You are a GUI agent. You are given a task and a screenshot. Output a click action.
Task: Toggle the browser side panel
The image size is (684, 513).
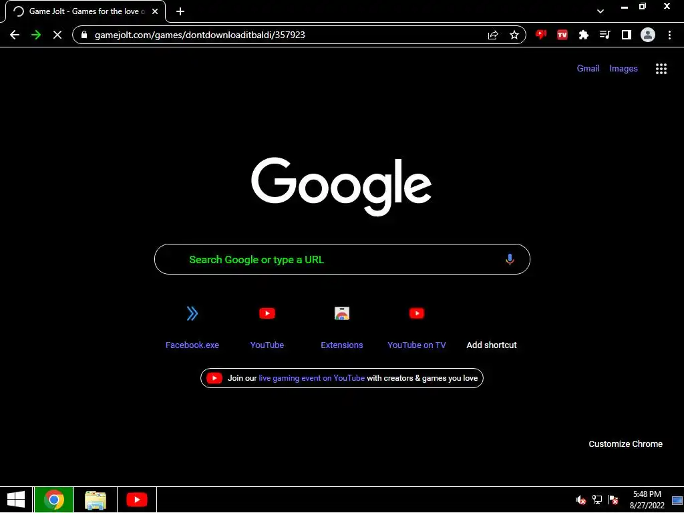coord(627,35)
